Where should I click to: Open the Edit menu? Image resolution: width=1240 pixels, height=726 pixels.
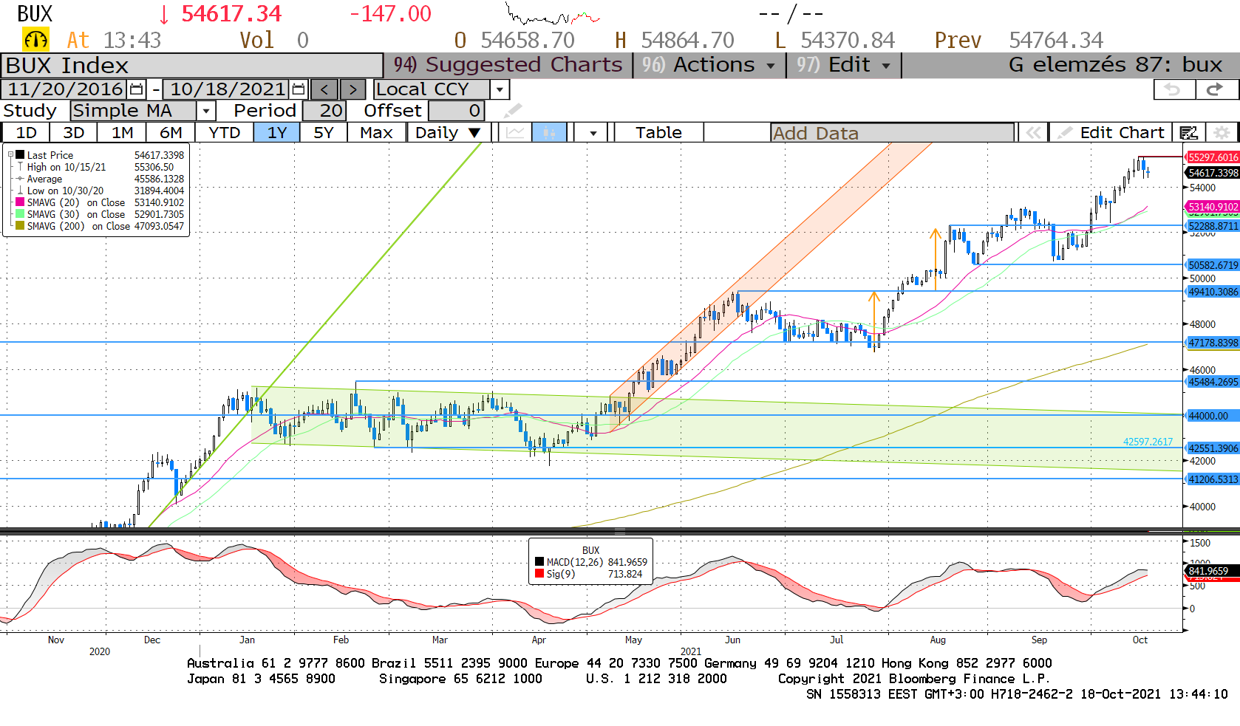coord(844,65)
